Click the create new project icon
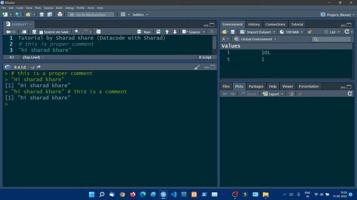Image resolution: width=357 pixels, height=200 pixels. [18, 14]
